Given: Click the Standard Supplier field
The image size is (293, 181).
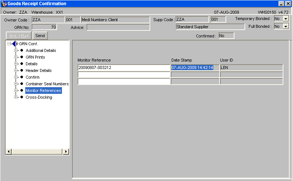Looking at the screenshot, I should (x=210, y=27).
